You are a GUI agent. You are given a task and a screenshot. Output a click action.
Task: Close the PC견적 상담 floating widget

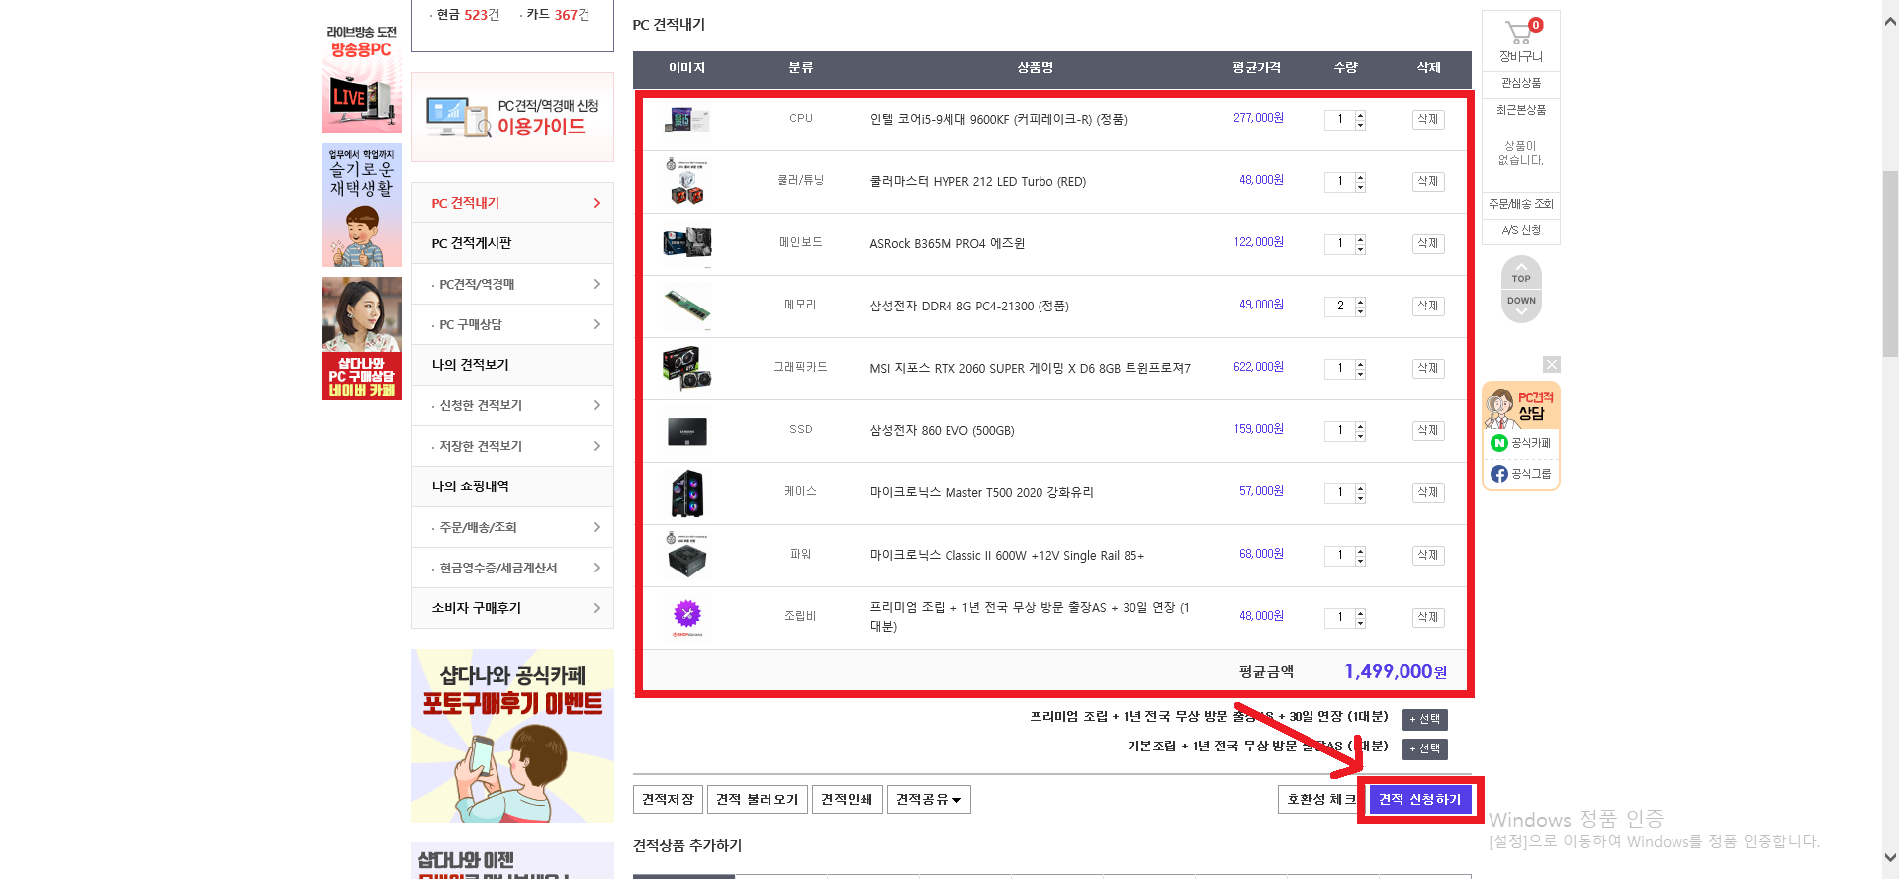click(1551, 365)
